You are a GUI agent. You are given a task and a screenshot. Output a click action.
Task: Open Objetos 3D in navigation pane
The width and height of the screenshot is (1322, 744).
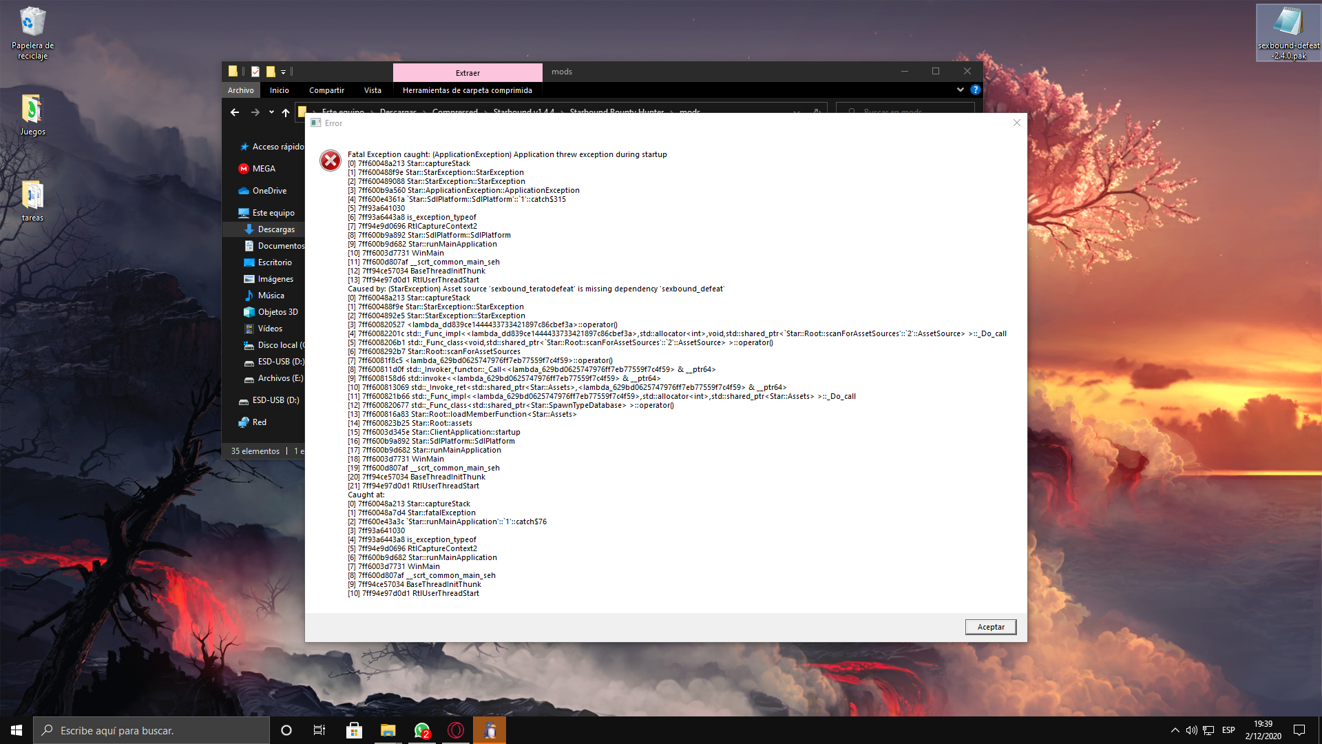tap(271, 312)
